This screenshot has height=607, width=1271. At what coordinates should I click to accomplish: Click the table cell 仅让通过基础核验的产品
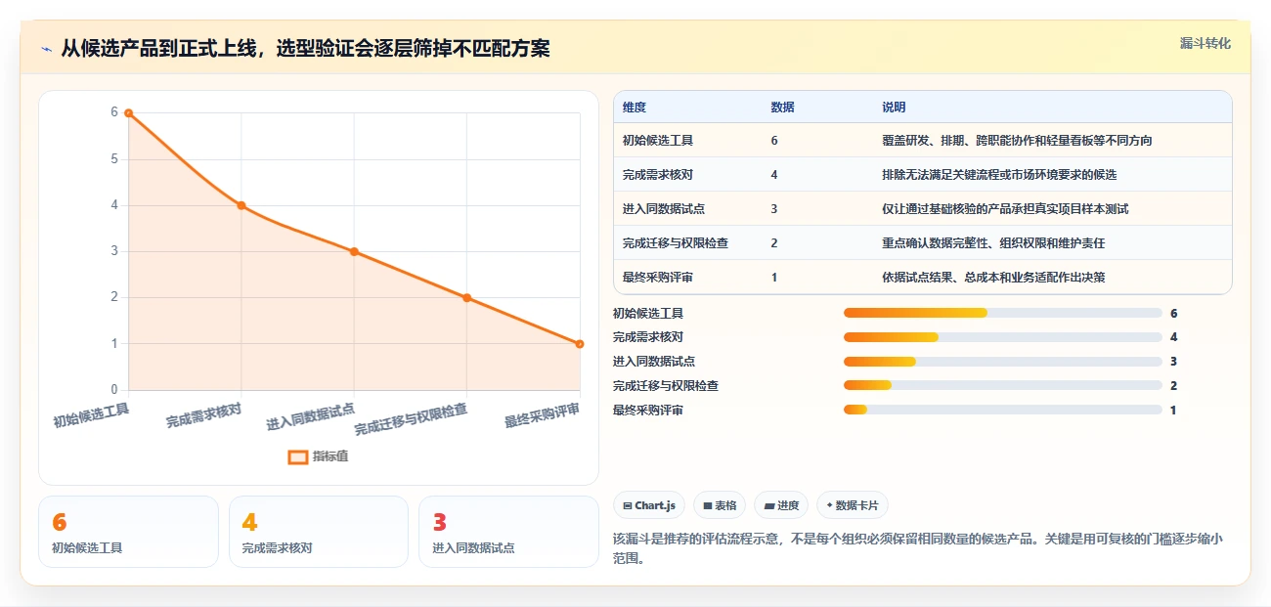pos(1005,209)
